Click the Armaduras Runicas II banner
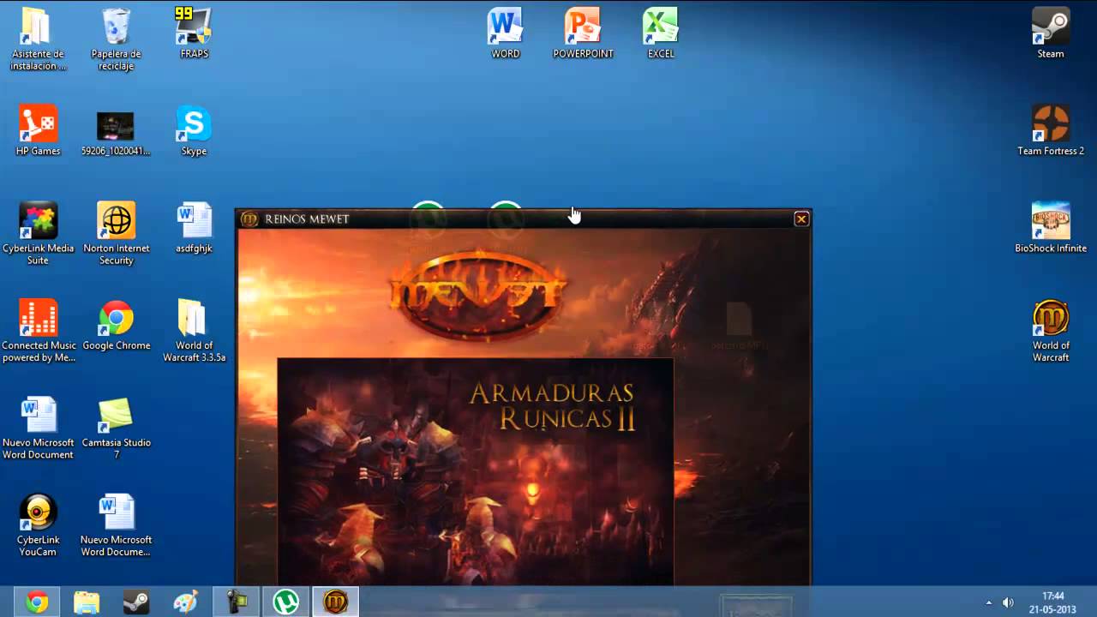Viewport: 1097px width, 617px height. point(476,471)
